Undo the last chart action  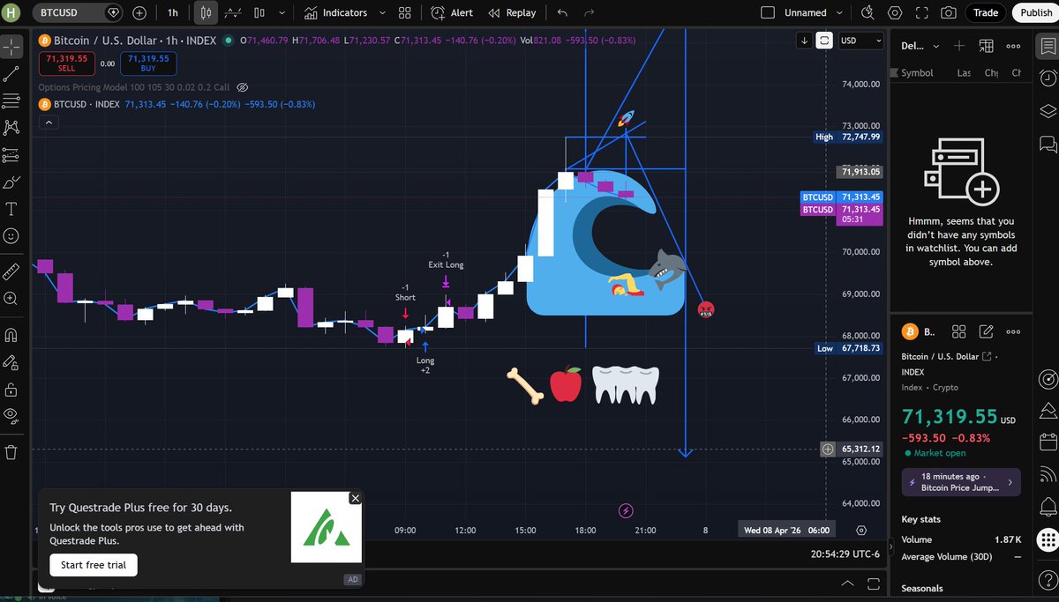[x=563, y=12]
